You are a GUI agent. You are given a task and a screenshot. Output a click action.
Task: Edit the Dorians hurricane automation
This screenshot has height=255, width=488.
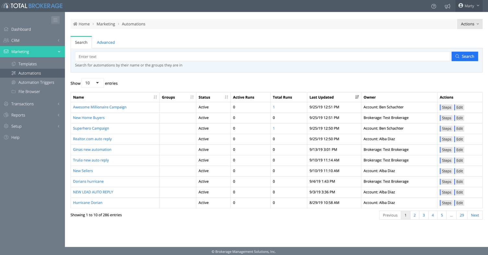[x=459, y=182]
